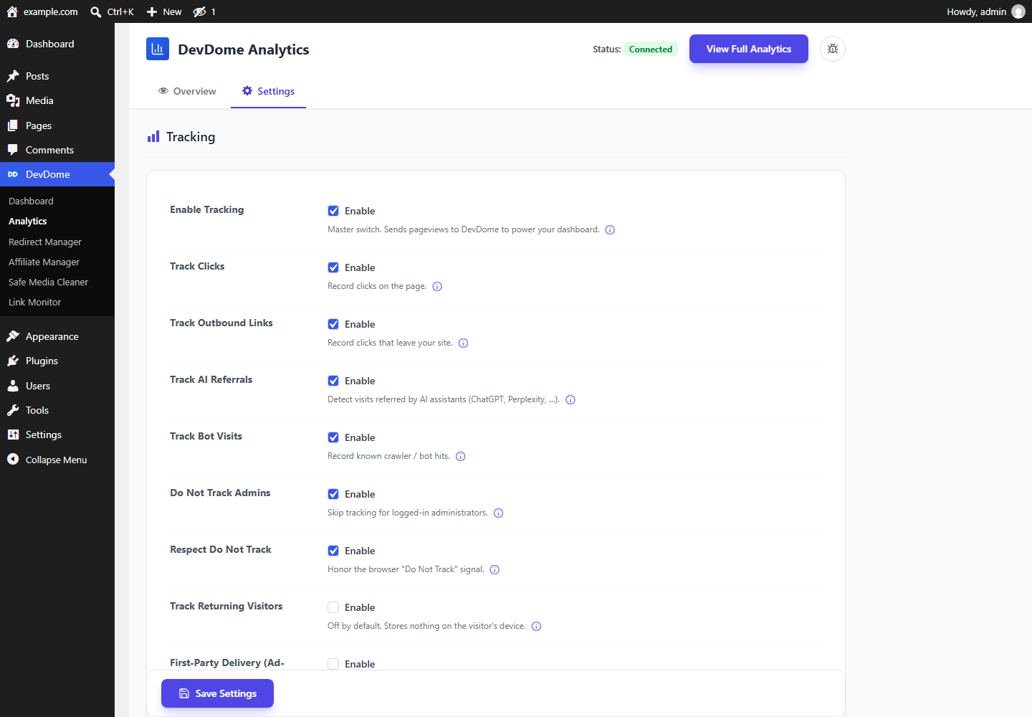Uncheck the Respect Do Not Track checkbox
The width and height of the screenshot is (1032, 717).
333,551
